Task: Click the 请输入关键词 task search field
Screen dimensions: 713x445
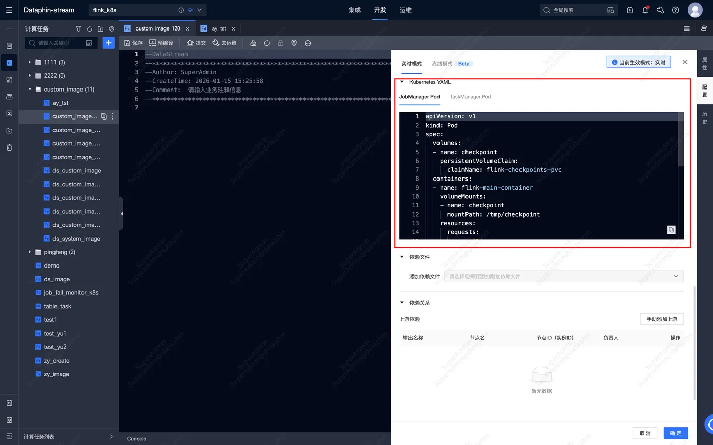Action: [61, 43]
